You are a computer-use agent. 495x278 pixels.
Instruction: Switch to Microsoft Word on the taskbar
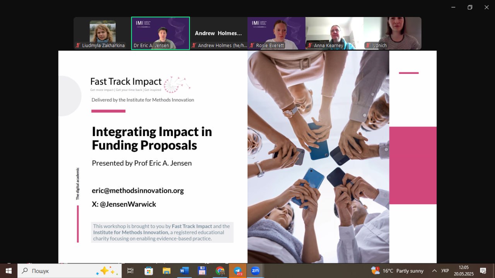(184, 271)
